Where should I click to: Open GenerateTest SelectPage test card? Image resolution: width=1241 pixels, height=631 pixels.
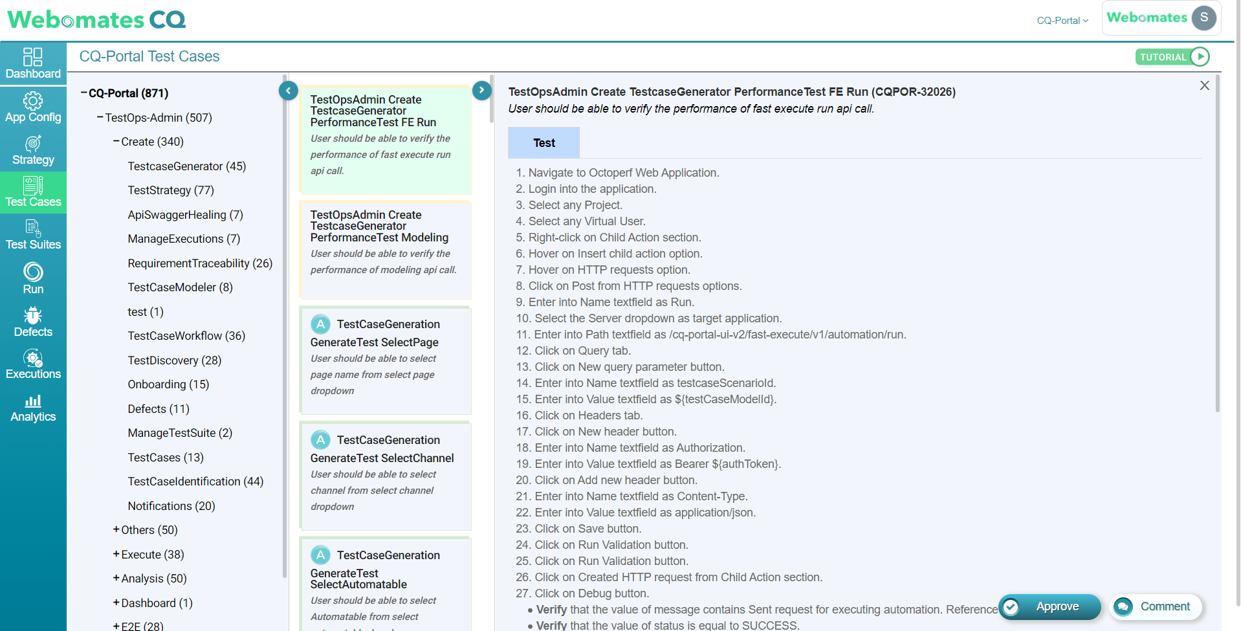pyautogui.click(x=385, y=360)
